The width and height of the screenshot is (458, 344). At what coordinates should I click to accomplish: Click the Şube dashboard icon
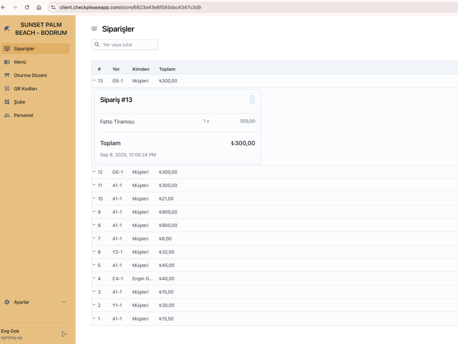point(7,102)
